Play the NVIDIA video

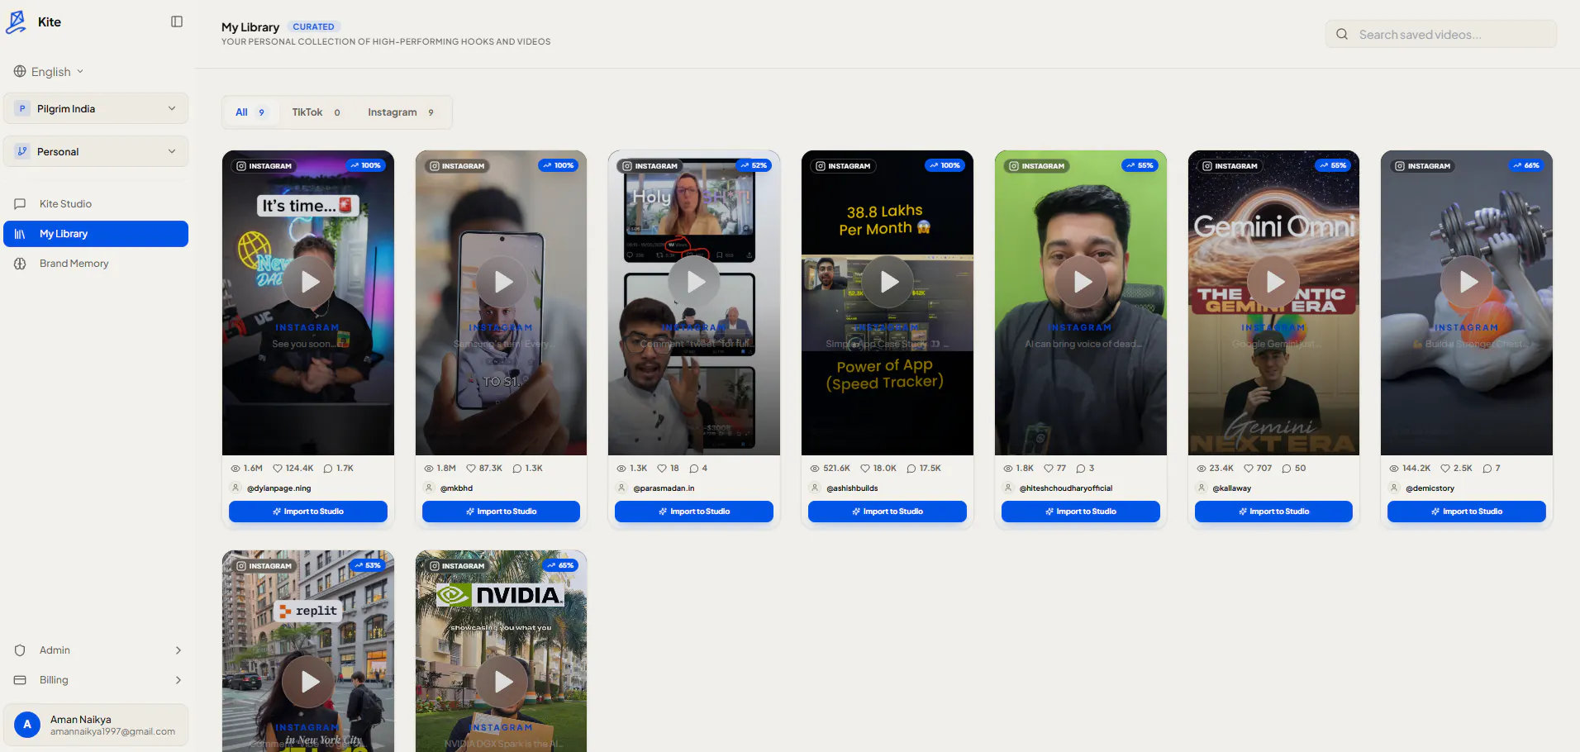click(x=502, y=682)
